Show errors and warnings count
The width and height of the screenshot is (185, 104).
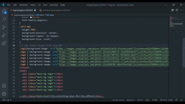[7, 100]
